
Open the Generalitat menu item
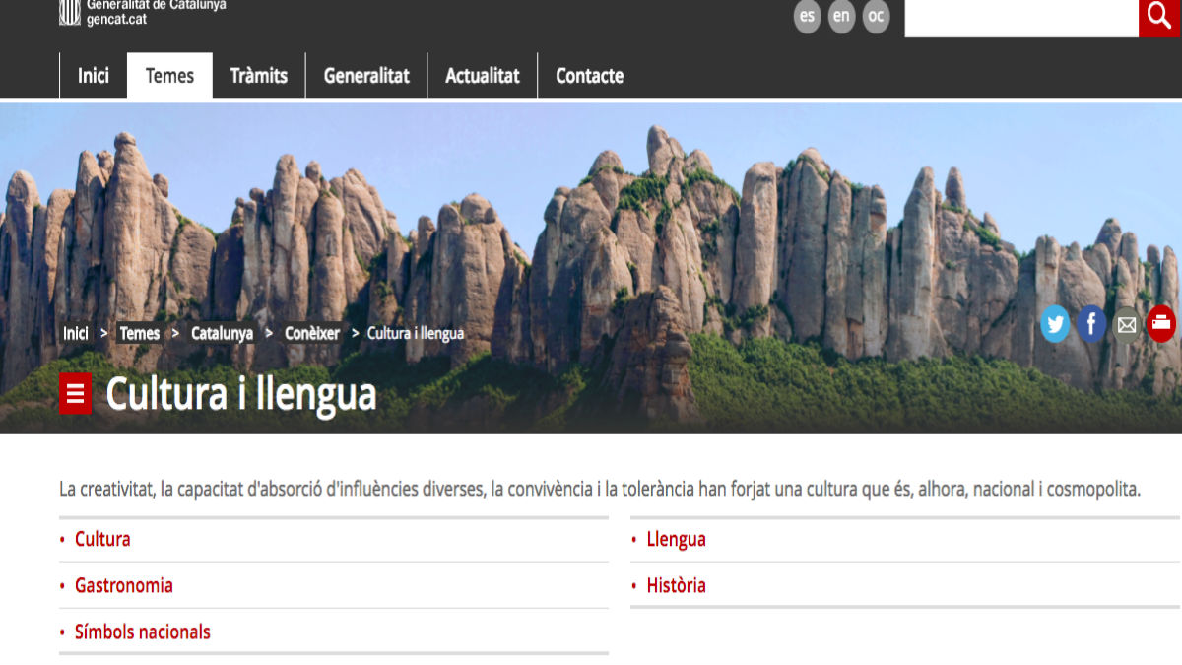click(x=366, y=76)
